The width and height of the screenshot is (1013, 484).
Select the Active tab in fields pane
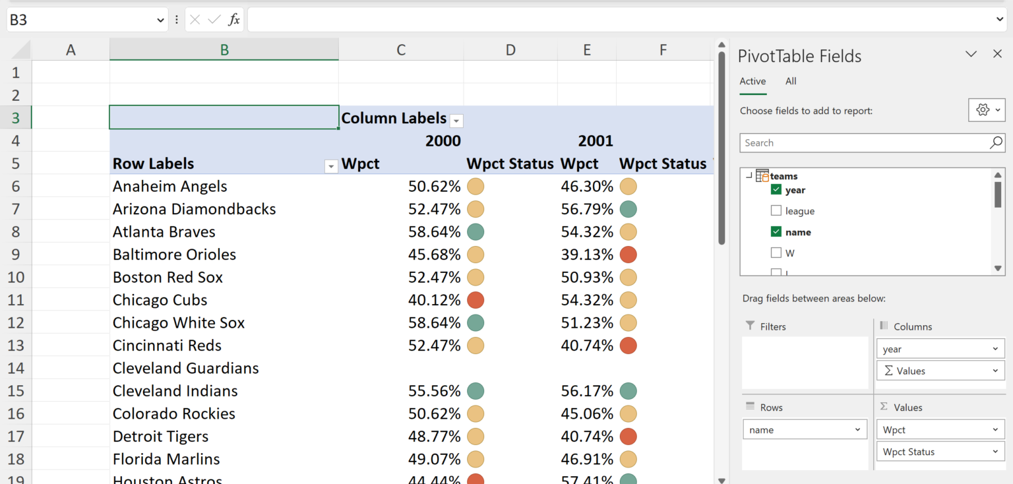(752, 81)
